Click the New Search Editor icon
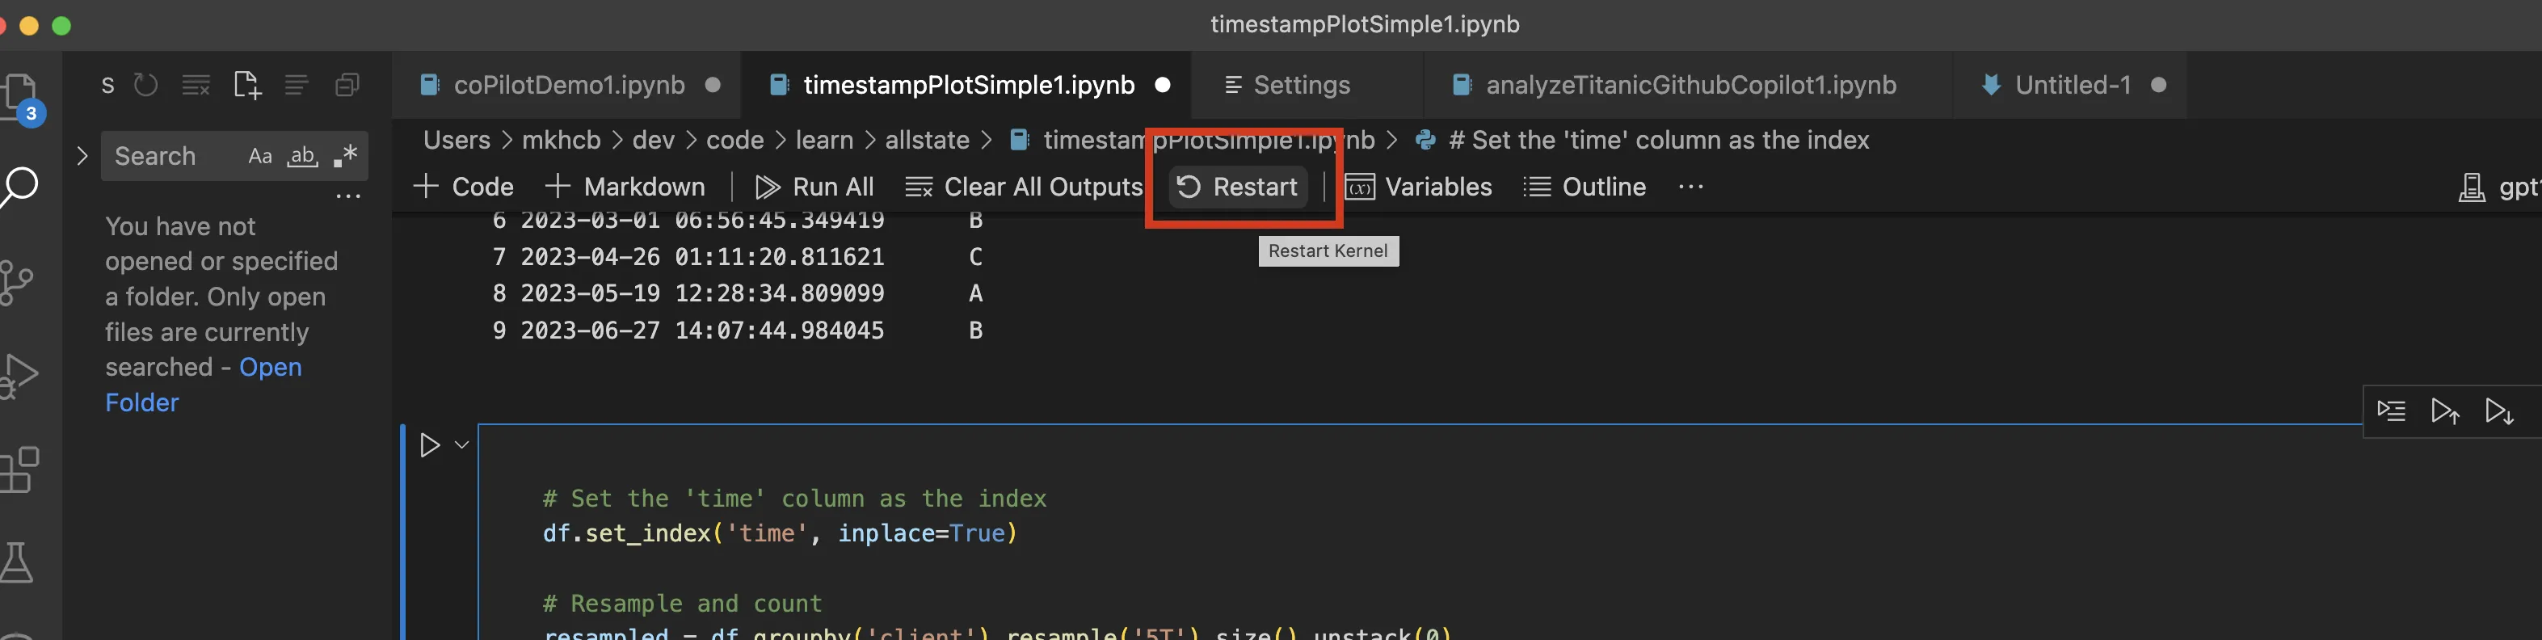 [246, 86]
